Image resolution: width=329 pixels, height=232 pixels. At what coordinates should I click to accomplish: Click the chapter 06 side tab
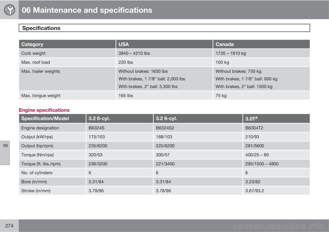coord(5,153)
